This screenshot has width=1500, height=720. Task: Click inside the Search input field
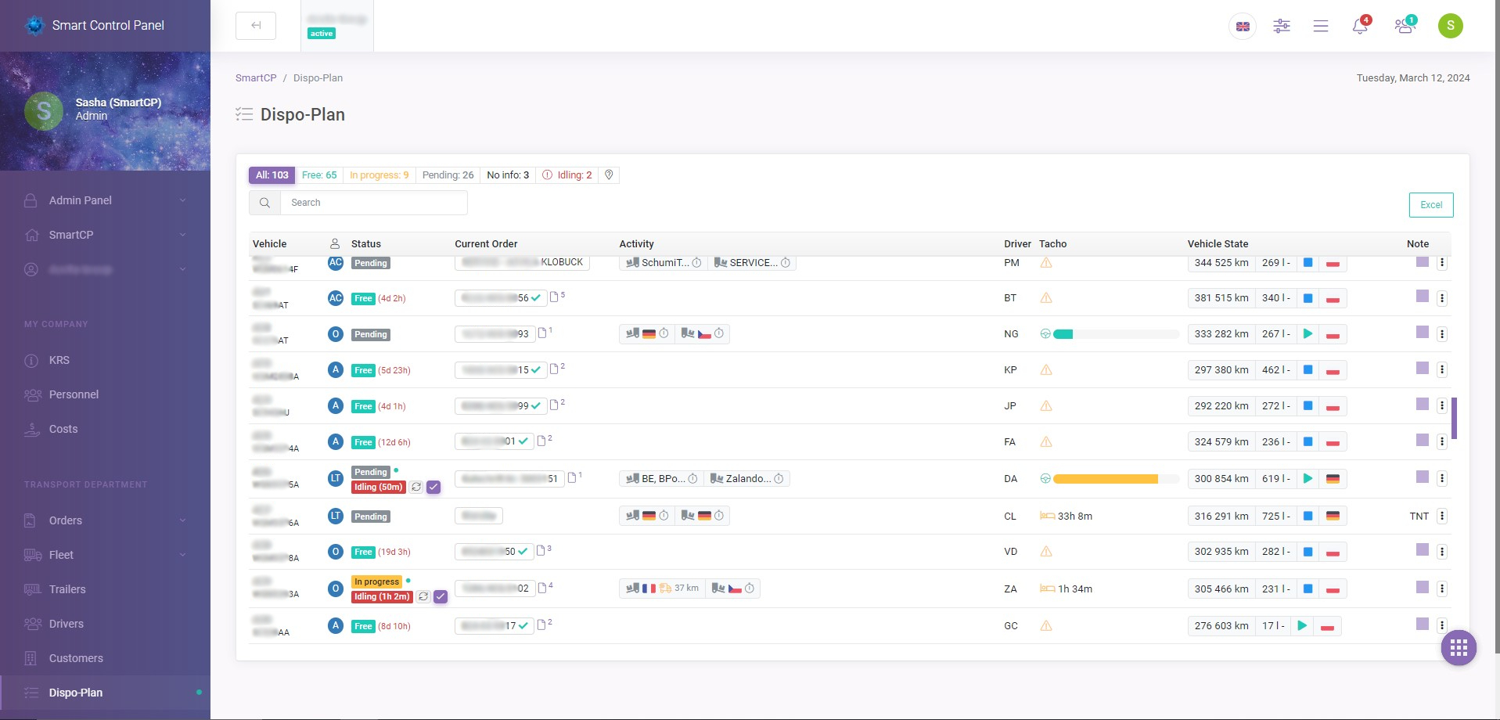point(374,202)
